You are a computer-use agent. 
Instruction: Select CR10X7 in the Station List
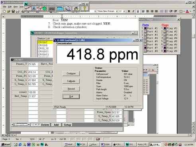45,42
